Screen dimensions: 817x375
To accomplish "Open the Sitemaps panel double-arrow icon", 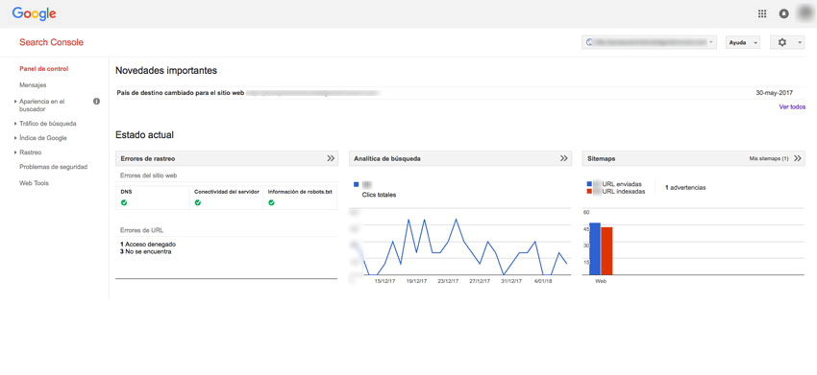I will tap(797, 158).
